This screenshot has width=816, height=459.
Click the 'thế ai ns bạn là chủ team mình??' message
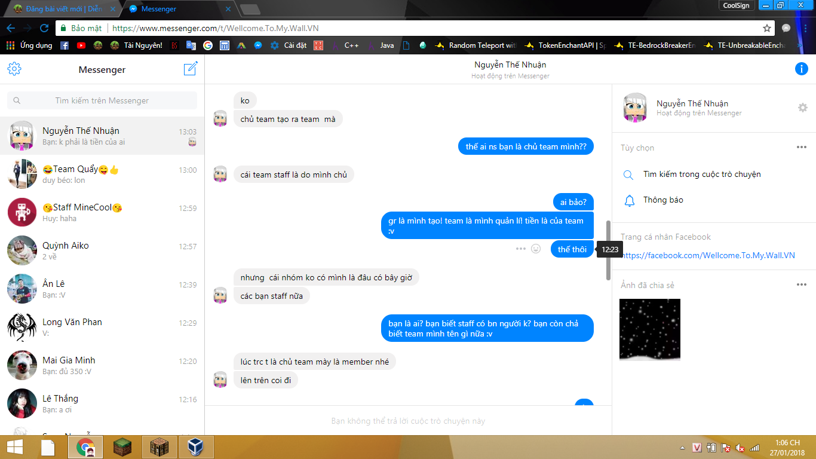[526, 146]
